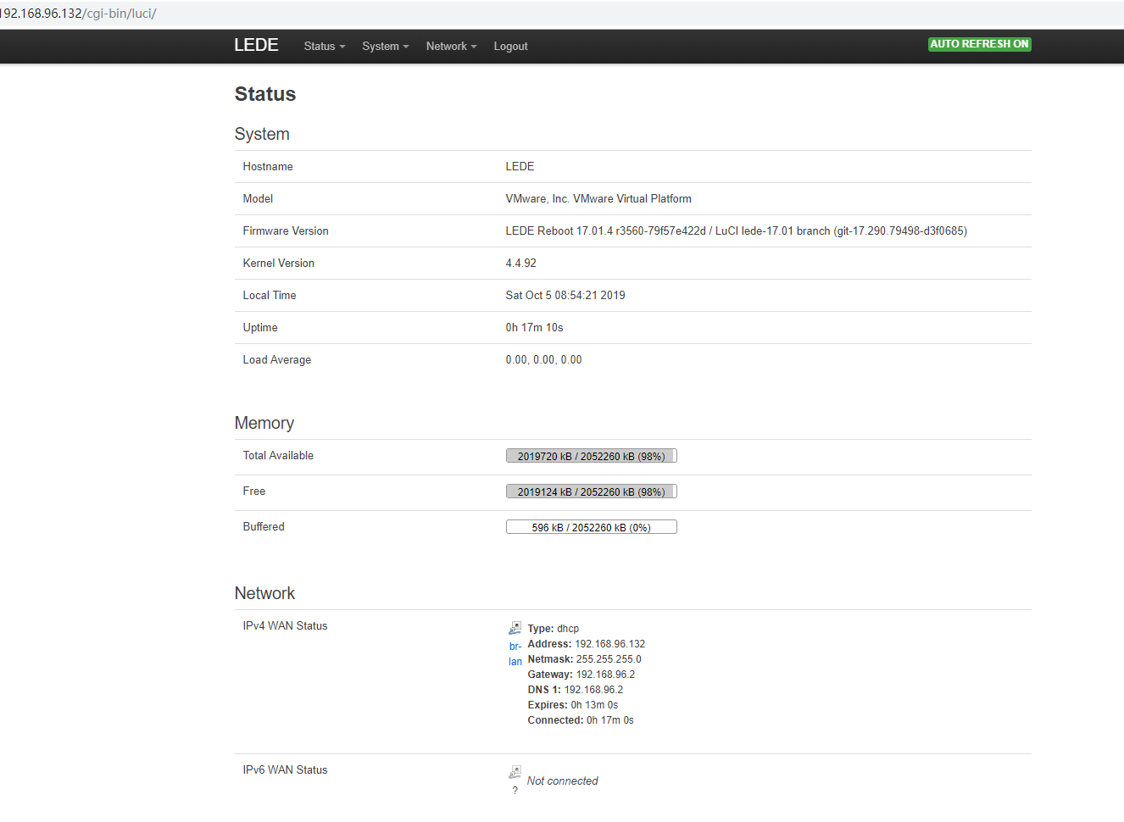This screenshot has height=822, width=1124.
Task: Click the Hostname row label
Action: (x=268, y=166)
